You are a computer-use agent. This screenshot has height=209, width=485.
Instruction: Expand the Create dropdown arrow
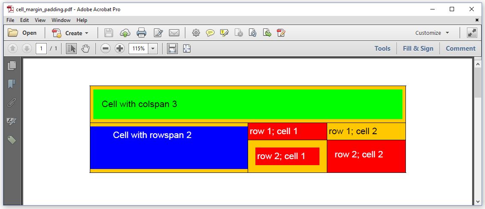[x=86, y=33]
